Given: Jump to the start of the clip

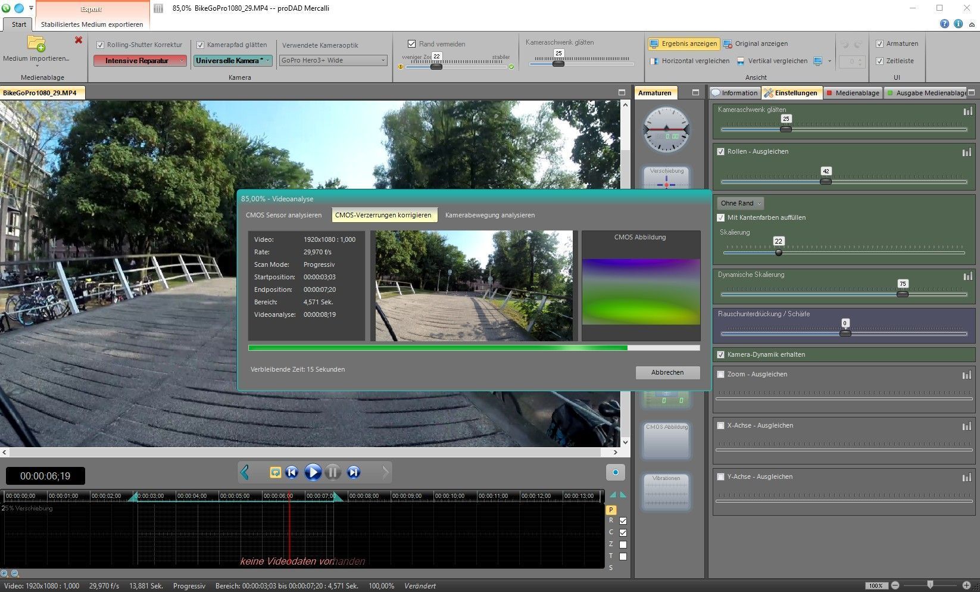Looking at the screenshot, I should [292, 472].
